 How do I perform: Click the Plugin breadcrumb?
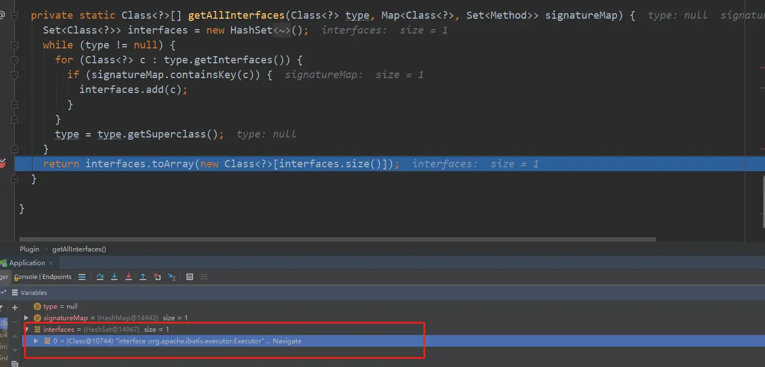coord(30,249)
